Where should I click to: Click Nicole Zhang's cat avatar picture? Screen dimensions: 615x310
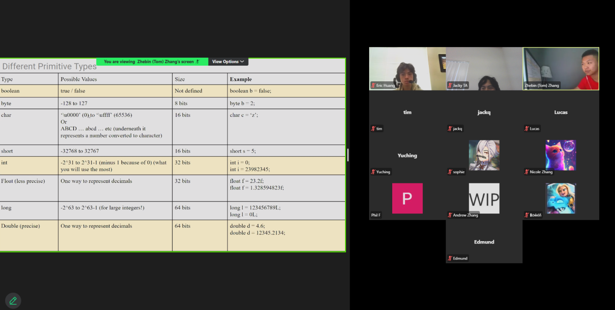pyautogui.click(x=561, y=155)
